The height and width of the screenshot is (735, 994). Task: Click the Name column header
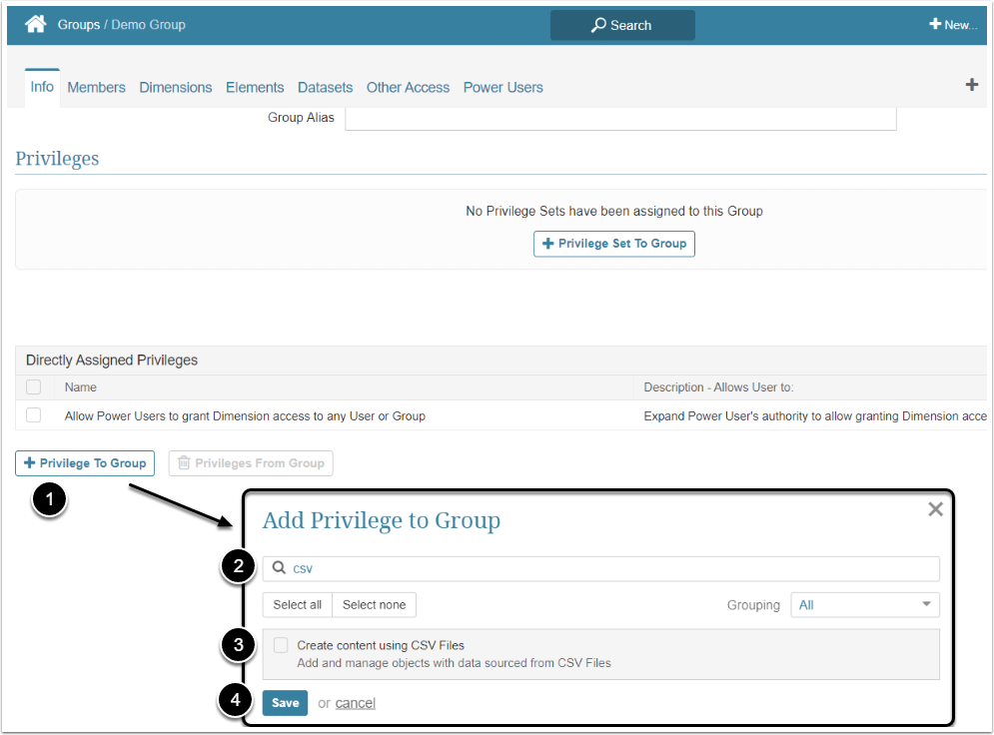[81, 387]
